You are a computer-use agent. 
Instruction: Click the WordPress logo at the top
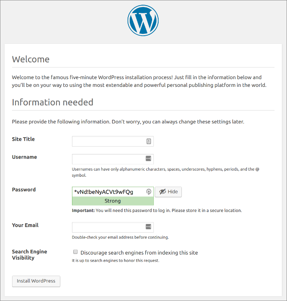(x=143, y=20)
